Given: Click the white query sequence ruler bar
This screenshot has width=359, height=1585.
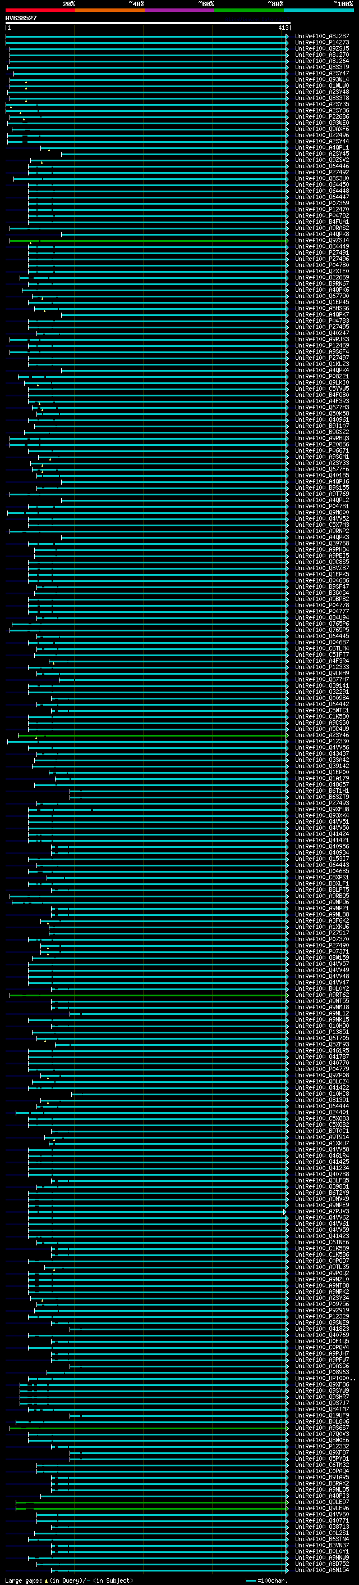Looking at the screenshot, I should (148, 24).
